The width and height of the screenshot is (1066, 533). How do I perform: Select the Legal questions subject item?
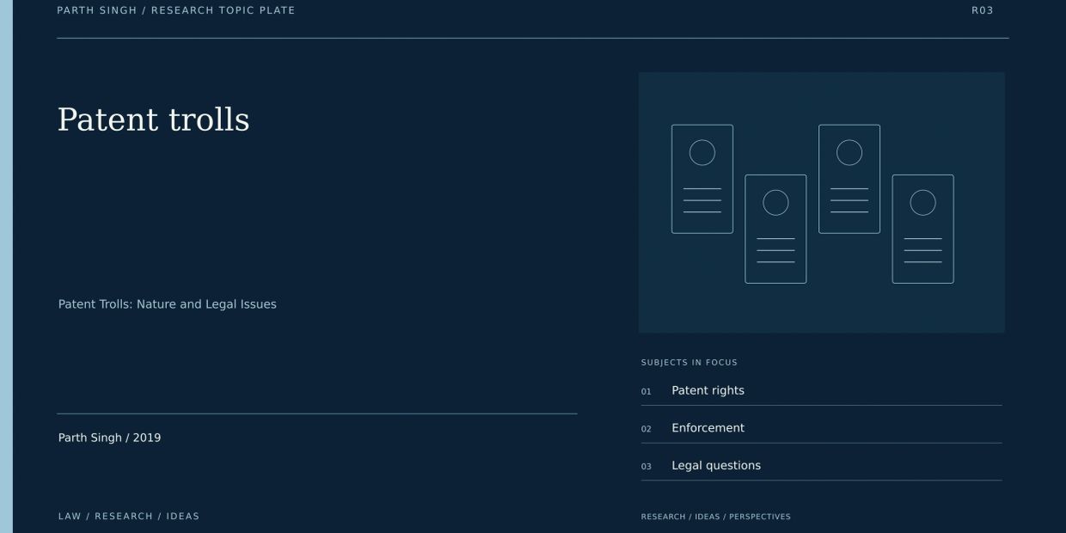point(821,466)
